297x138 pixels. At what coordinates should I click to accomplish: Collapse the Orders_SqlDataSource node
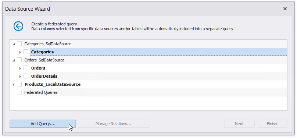14,60
